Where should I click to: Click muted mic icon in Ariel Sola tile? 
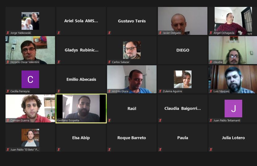coord(59,33)
